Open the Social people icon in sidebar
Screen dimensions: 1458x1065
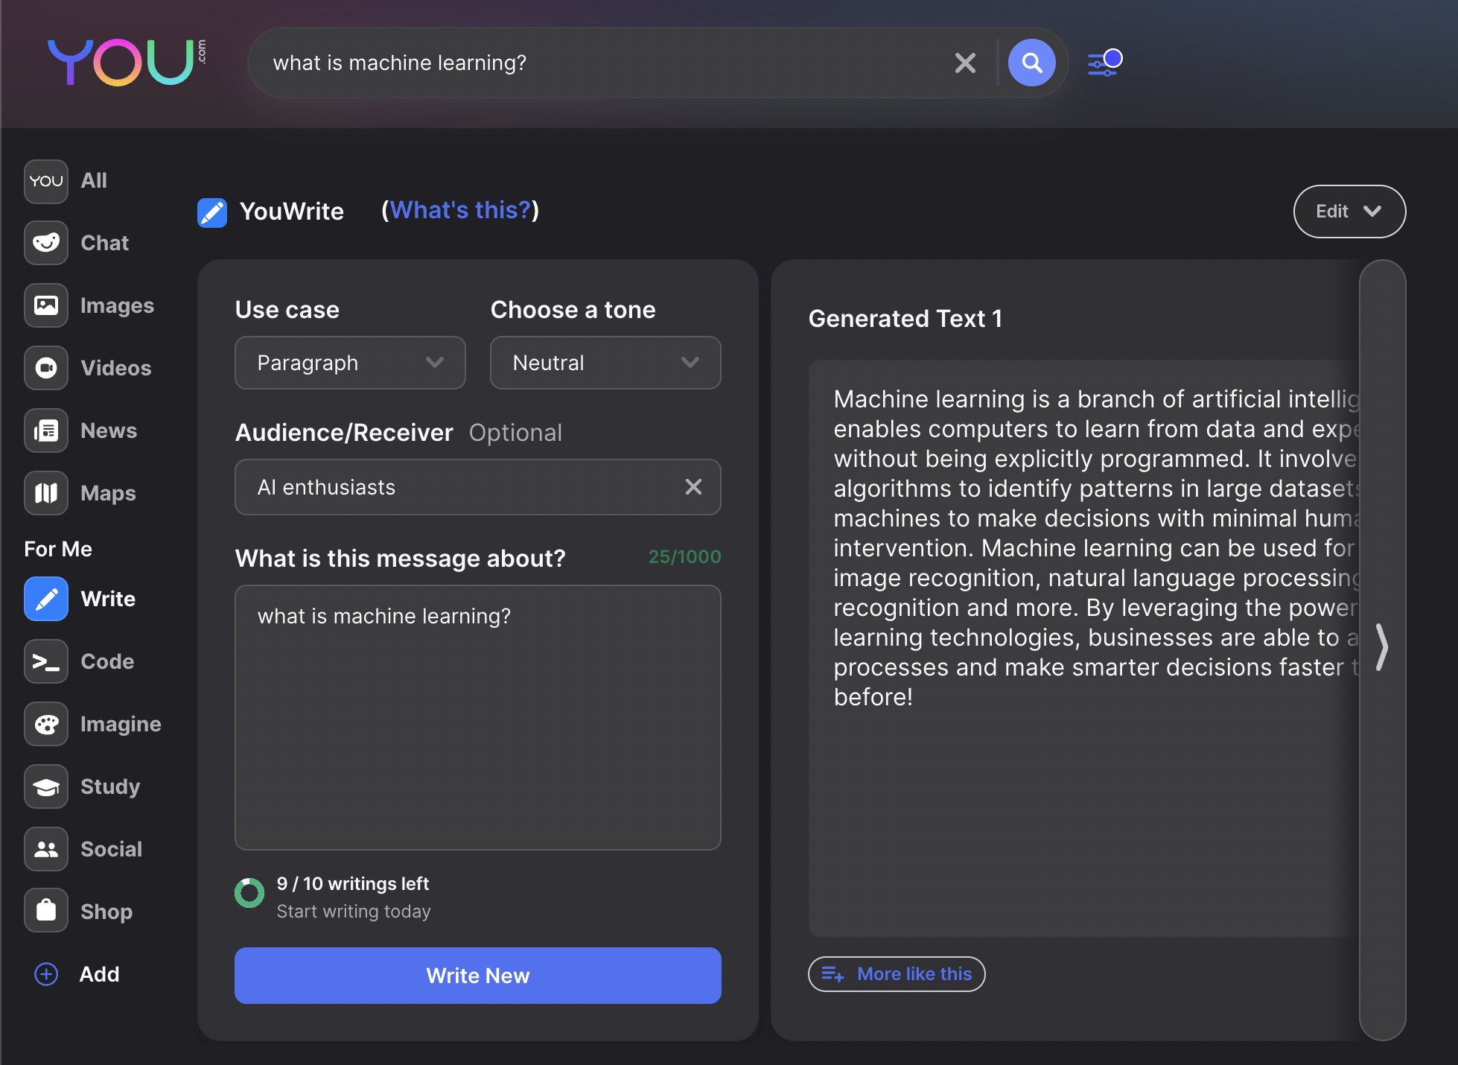46,849
